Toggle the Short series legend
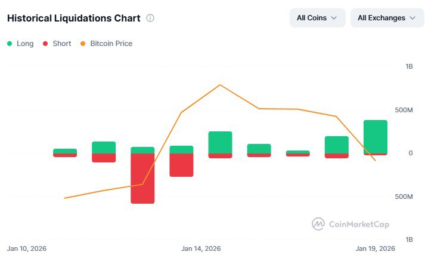The image size is (428, 264). click(57, 44)
